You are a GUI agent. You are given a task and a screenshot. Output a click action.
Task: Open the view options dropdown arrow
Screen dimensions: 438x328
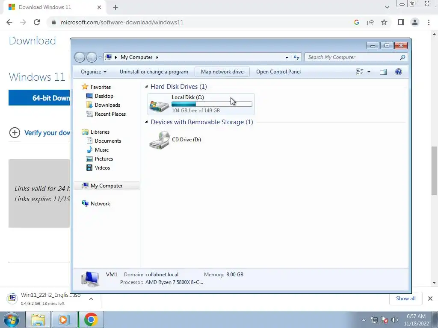click(369, 72)
